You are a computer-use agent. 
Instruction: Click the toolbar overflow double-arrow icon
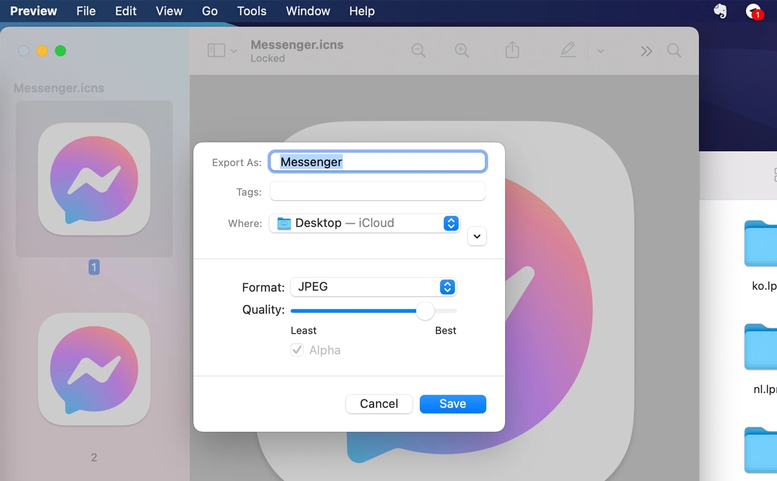click(x=646, y=51)
